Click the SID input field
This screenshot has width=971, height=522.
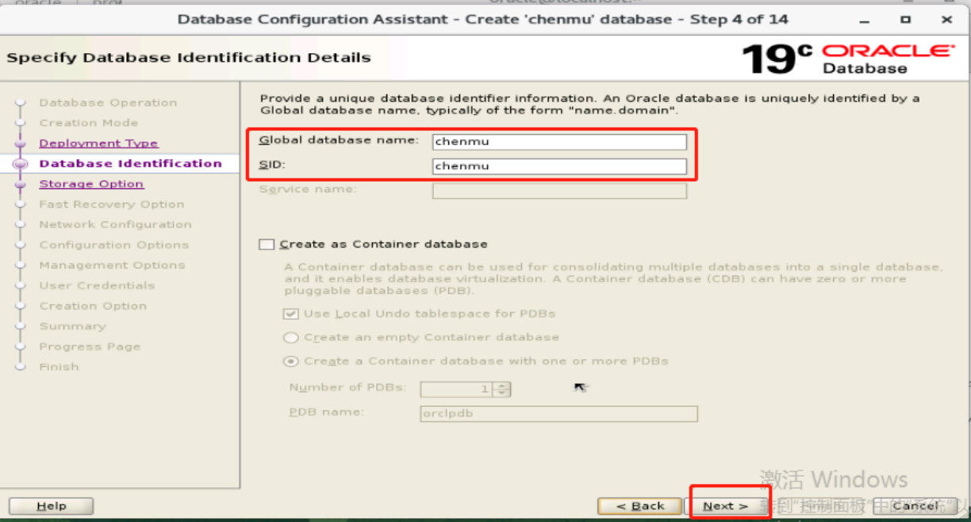point(559,166)
